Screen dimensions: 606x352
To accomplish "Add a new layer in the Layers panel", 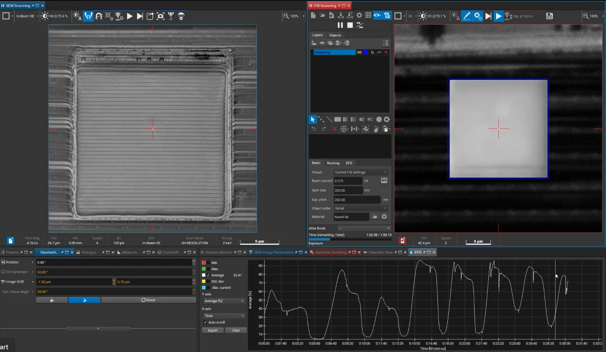I will pyautogui.click(x=314, y=43).
